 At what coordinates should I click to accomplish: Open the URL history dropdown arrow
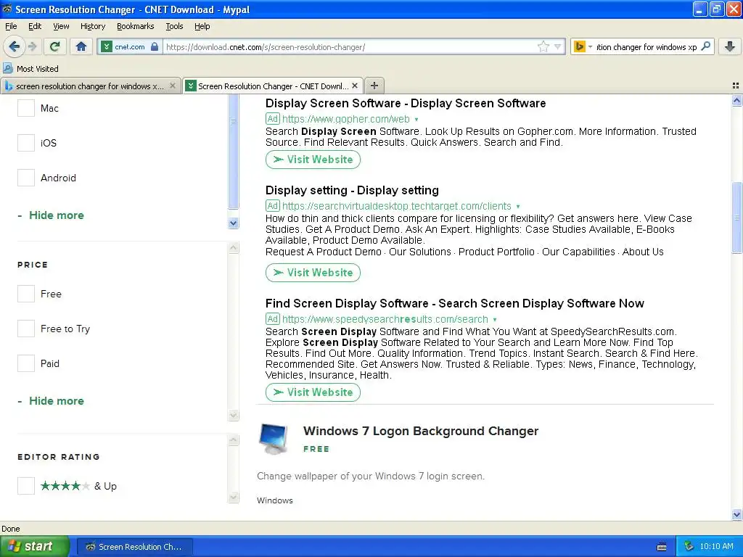click(x=558, y=46)
